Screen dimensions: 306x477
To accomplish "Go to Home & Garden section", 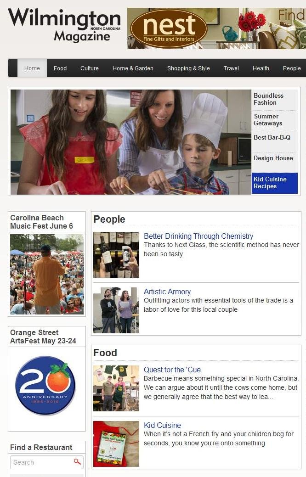I will (x=133, y=68).
